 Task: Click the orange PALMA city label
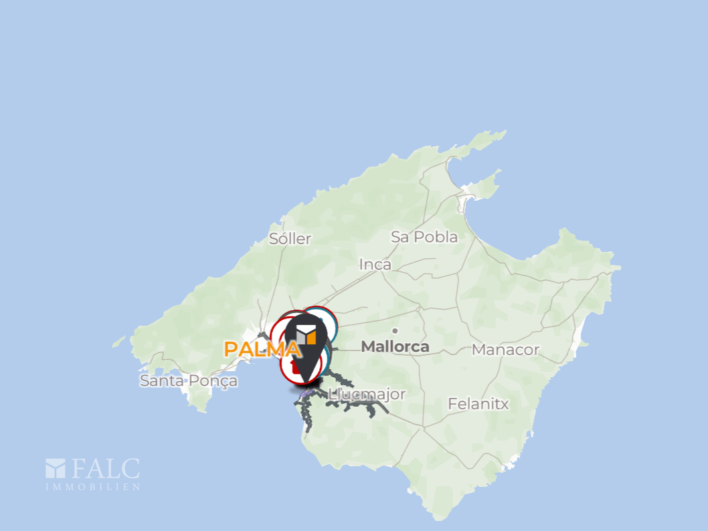[x=262, y=350]
